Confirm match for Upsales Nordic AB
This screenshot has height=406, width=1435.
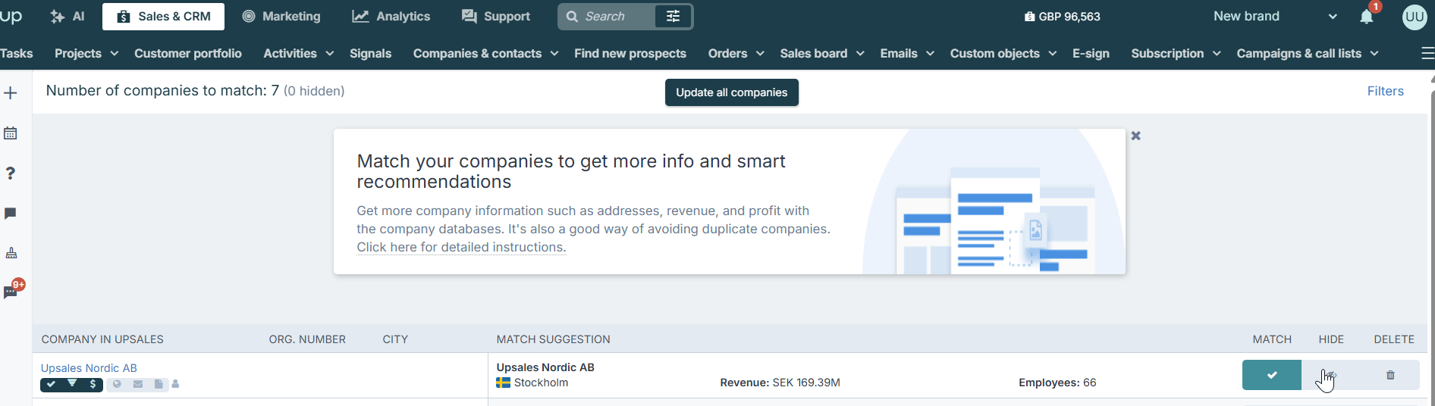coord(1272,375)
